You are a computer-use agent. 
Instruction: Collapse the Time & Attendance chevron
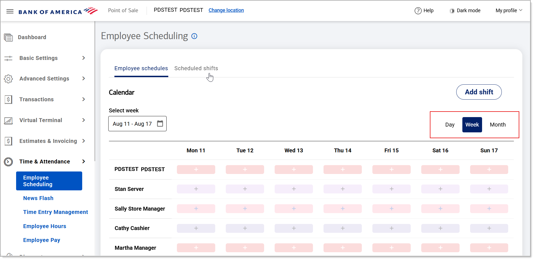coord(84,161)
